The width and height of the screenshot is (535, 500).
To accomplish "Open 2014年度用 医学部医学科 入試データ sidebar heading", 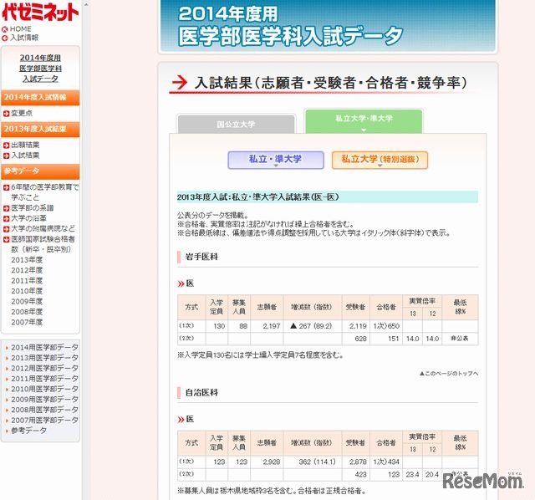I will click(x=40, y=68).
